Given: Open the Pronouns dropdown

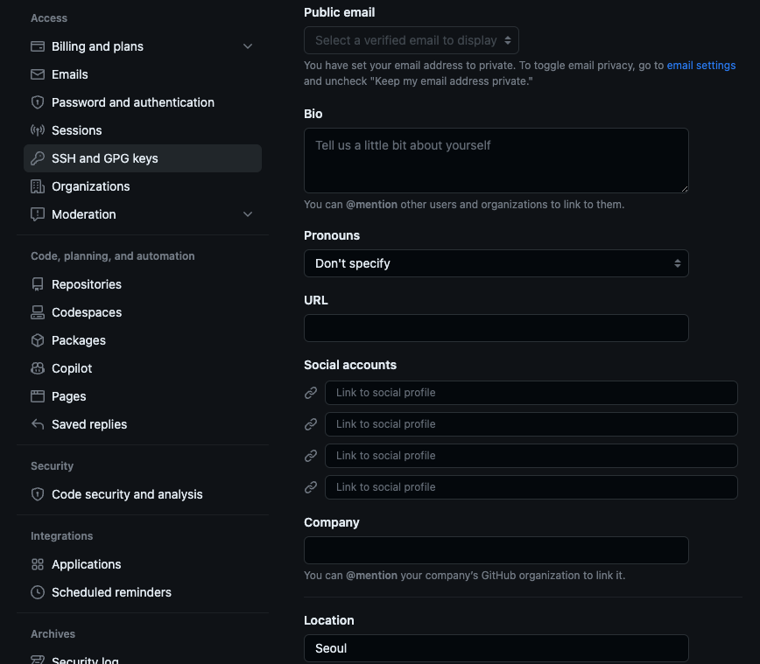Looking at the screenshot, I should (x=496, y=263).
